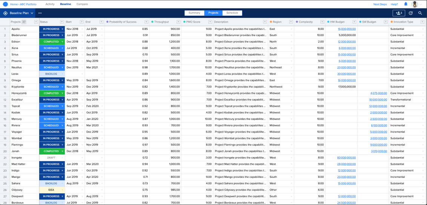The height and width of the screenshot is (205, 427).
Task: Open ABC Portfolio breadcrumb link
Action: 28,4
